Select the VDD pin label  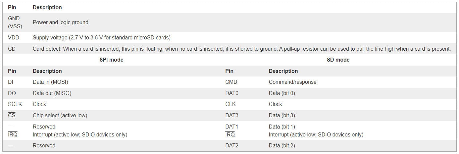click(13, 38)
